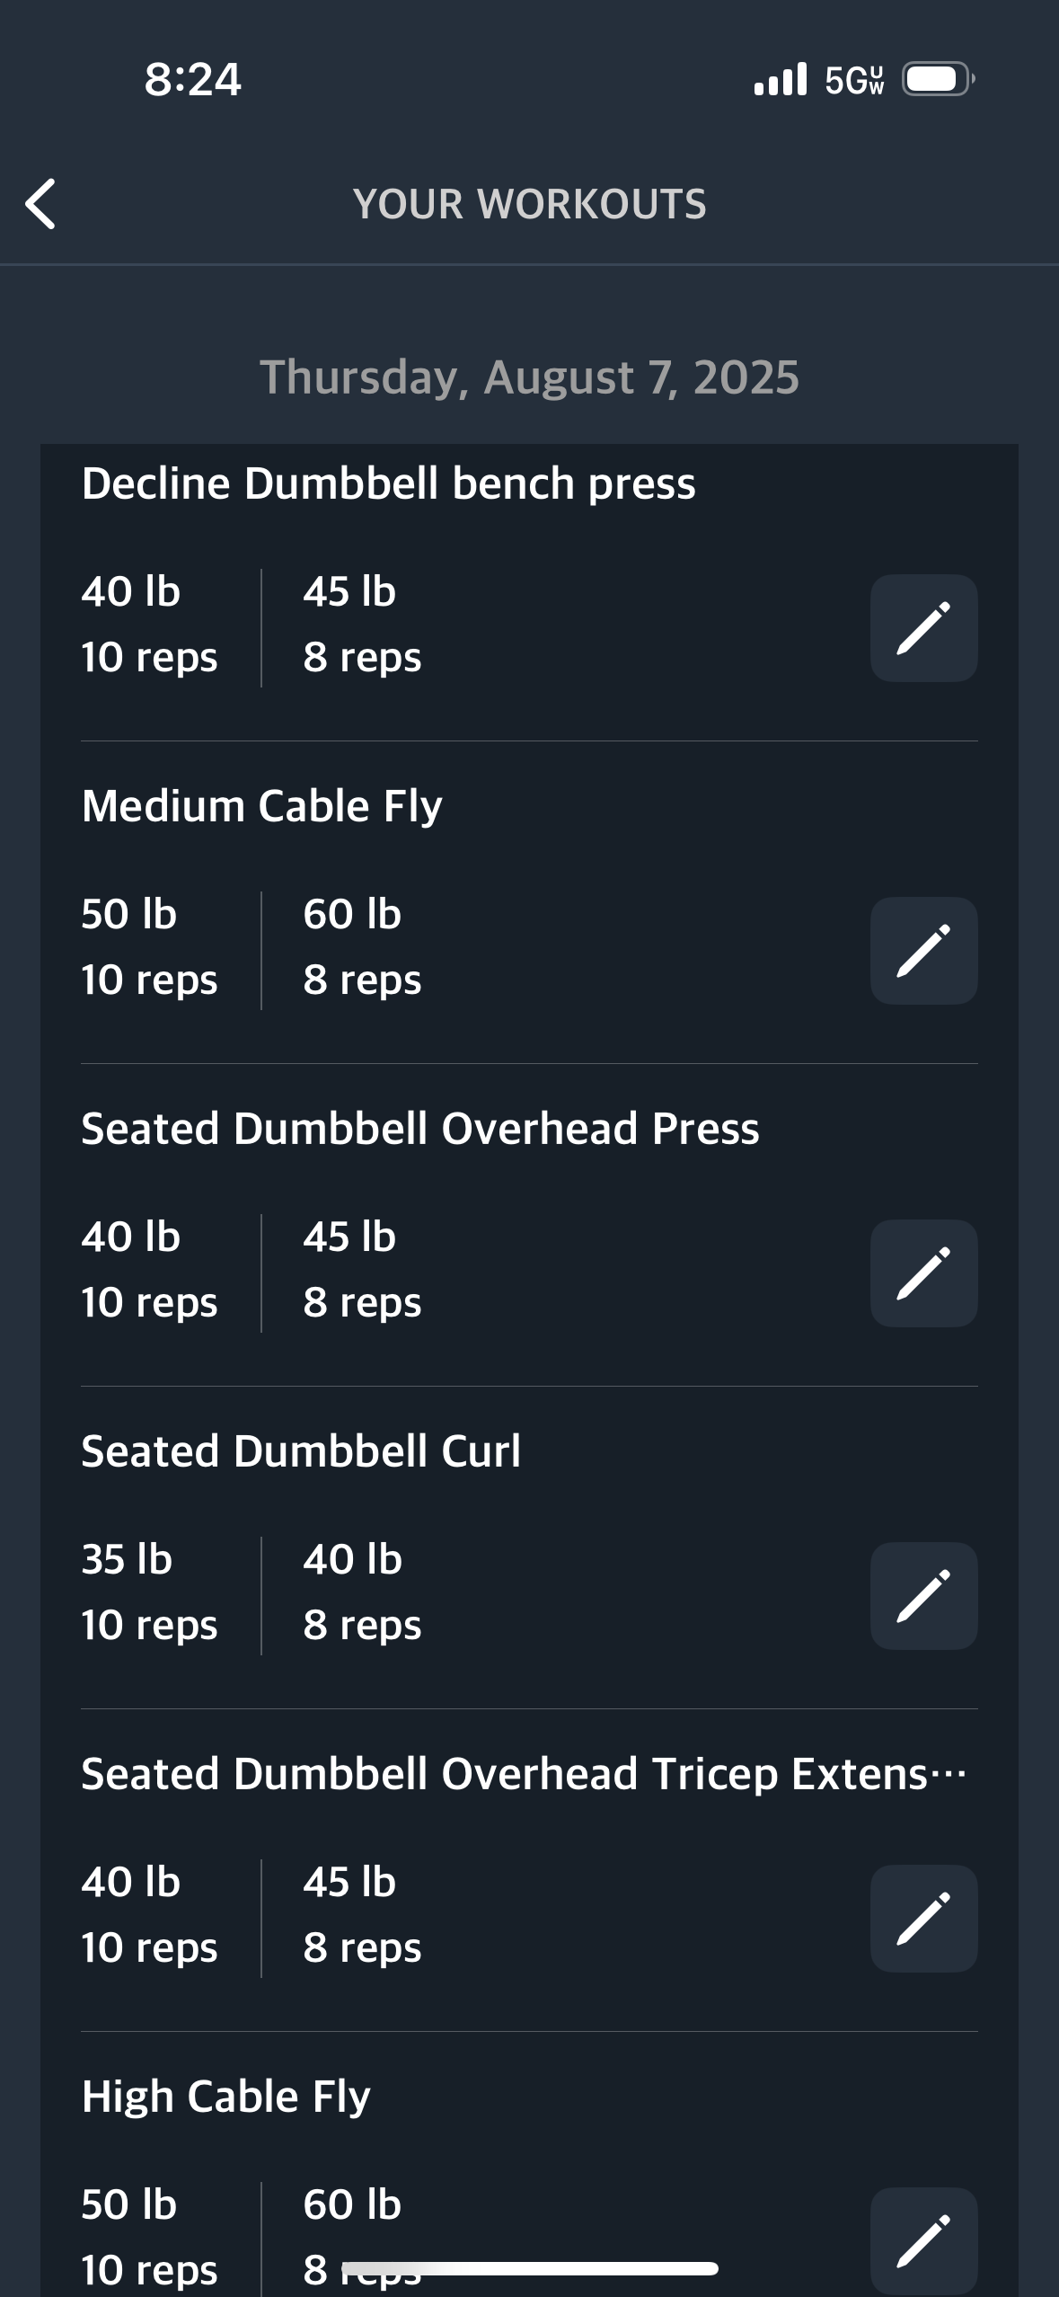Open the Seated Dumbbell Curl exercise
This screenshot has width=1059, height=2297.
pyautogui.click(x=301, y=1451)
